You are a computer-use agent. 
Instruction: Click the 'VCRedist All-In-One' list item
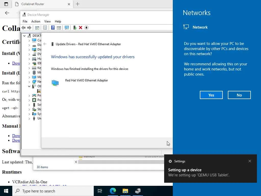(30, 182)
